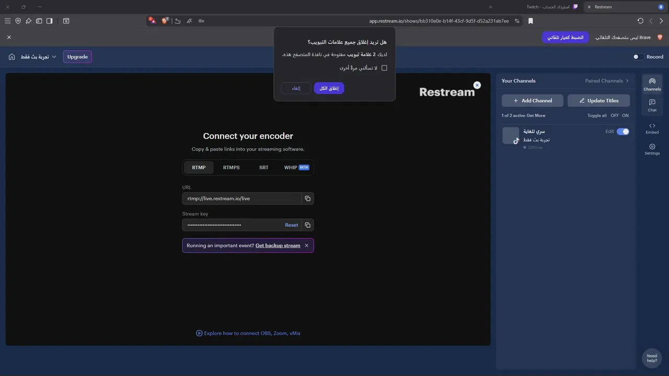This screenshot has width=669, height=376.
Task: Click Update Titles button
Action: pyautogui.click(x=598, y=100)
